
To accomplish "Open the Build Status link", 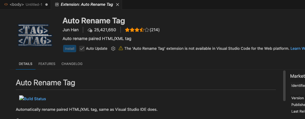I will 32,98.
